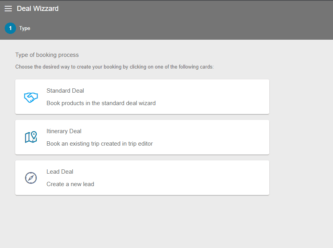Screen dimensions: 333x248
Task: Click 'Book products in the standard deal wizard'
Action: tap(101, 103)
